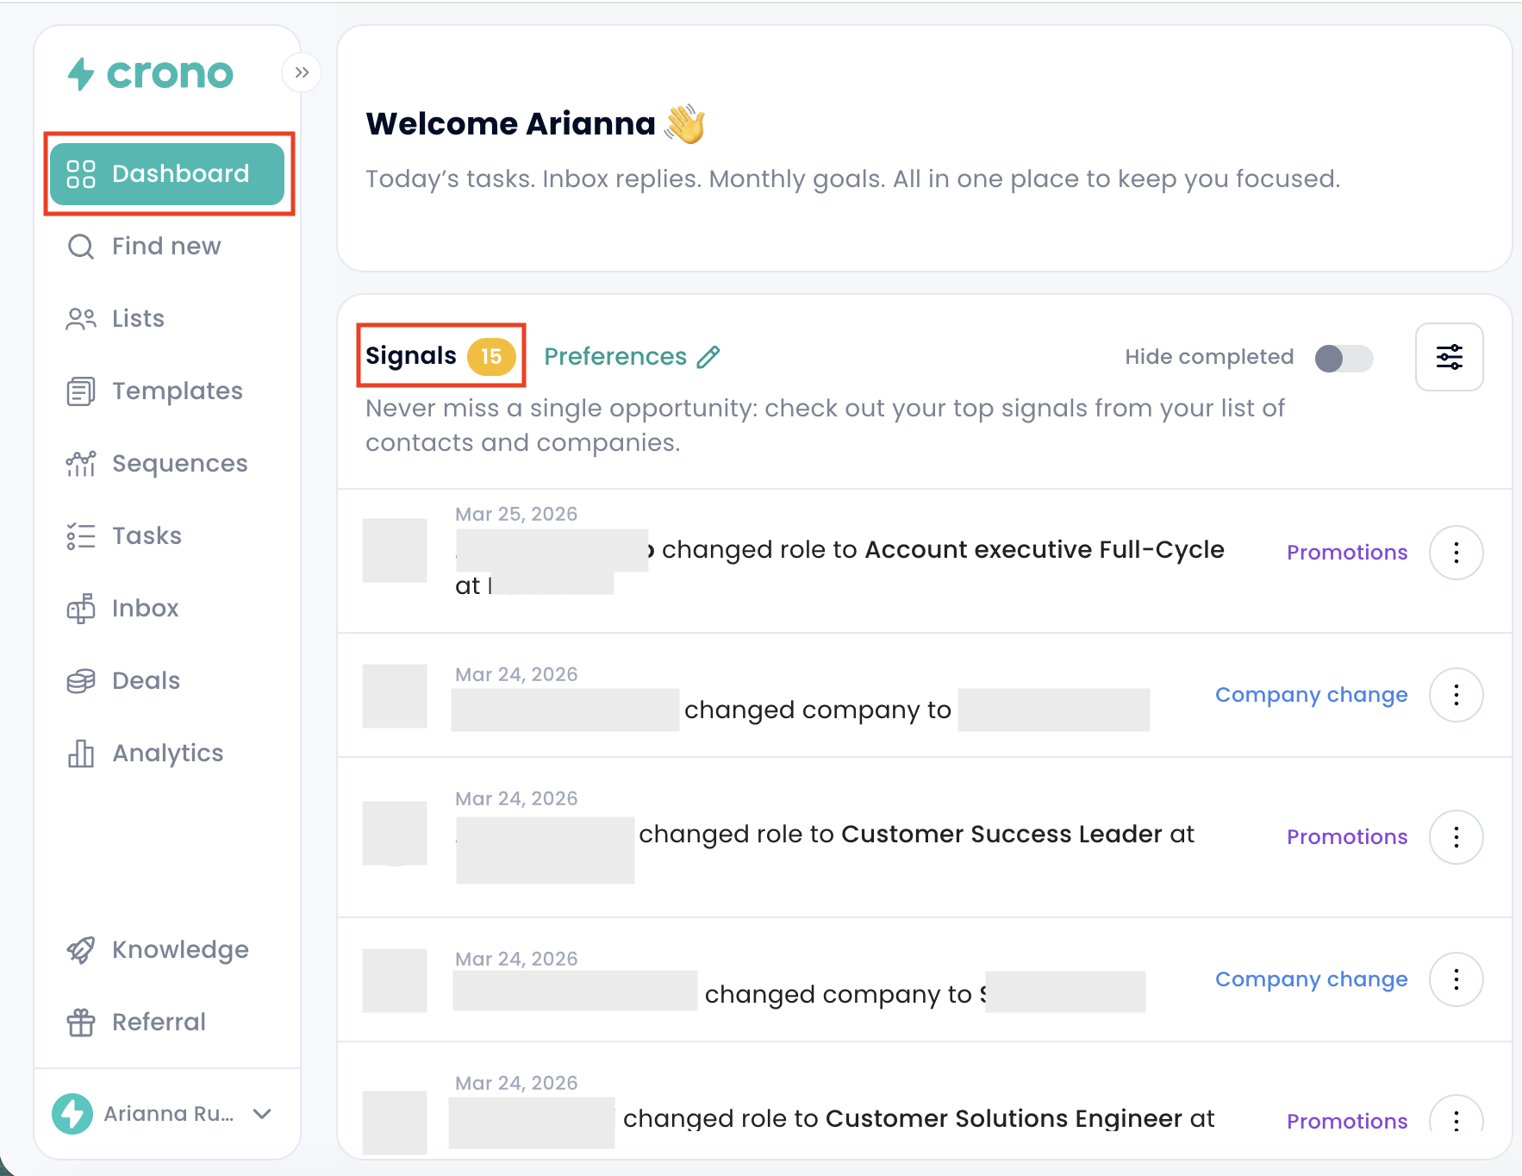Open Analytics bar chart icon
The height and width of the screenshot is (1176, 1522).
click(x=81, y=754)
